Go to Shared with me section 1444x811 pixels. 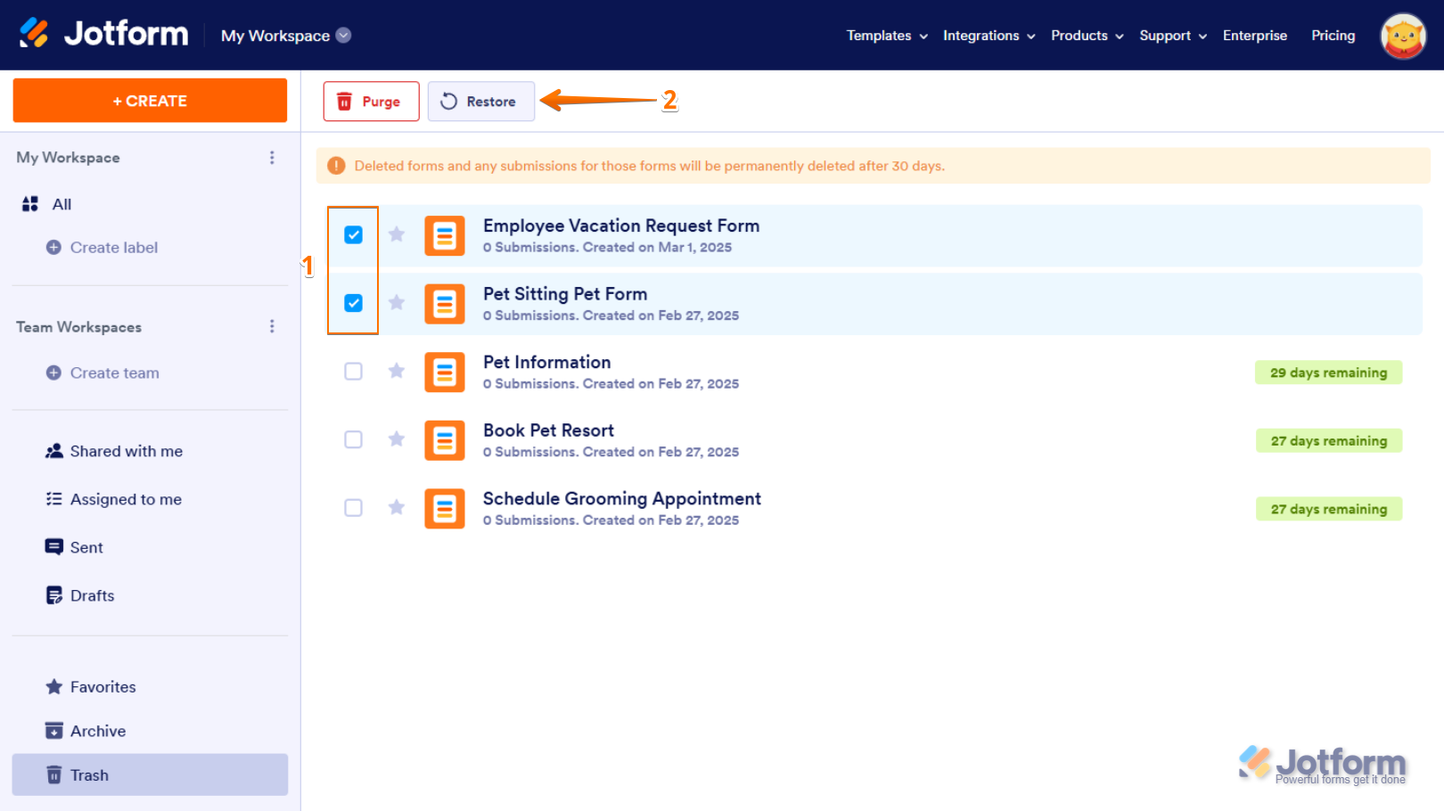(126, 451)
